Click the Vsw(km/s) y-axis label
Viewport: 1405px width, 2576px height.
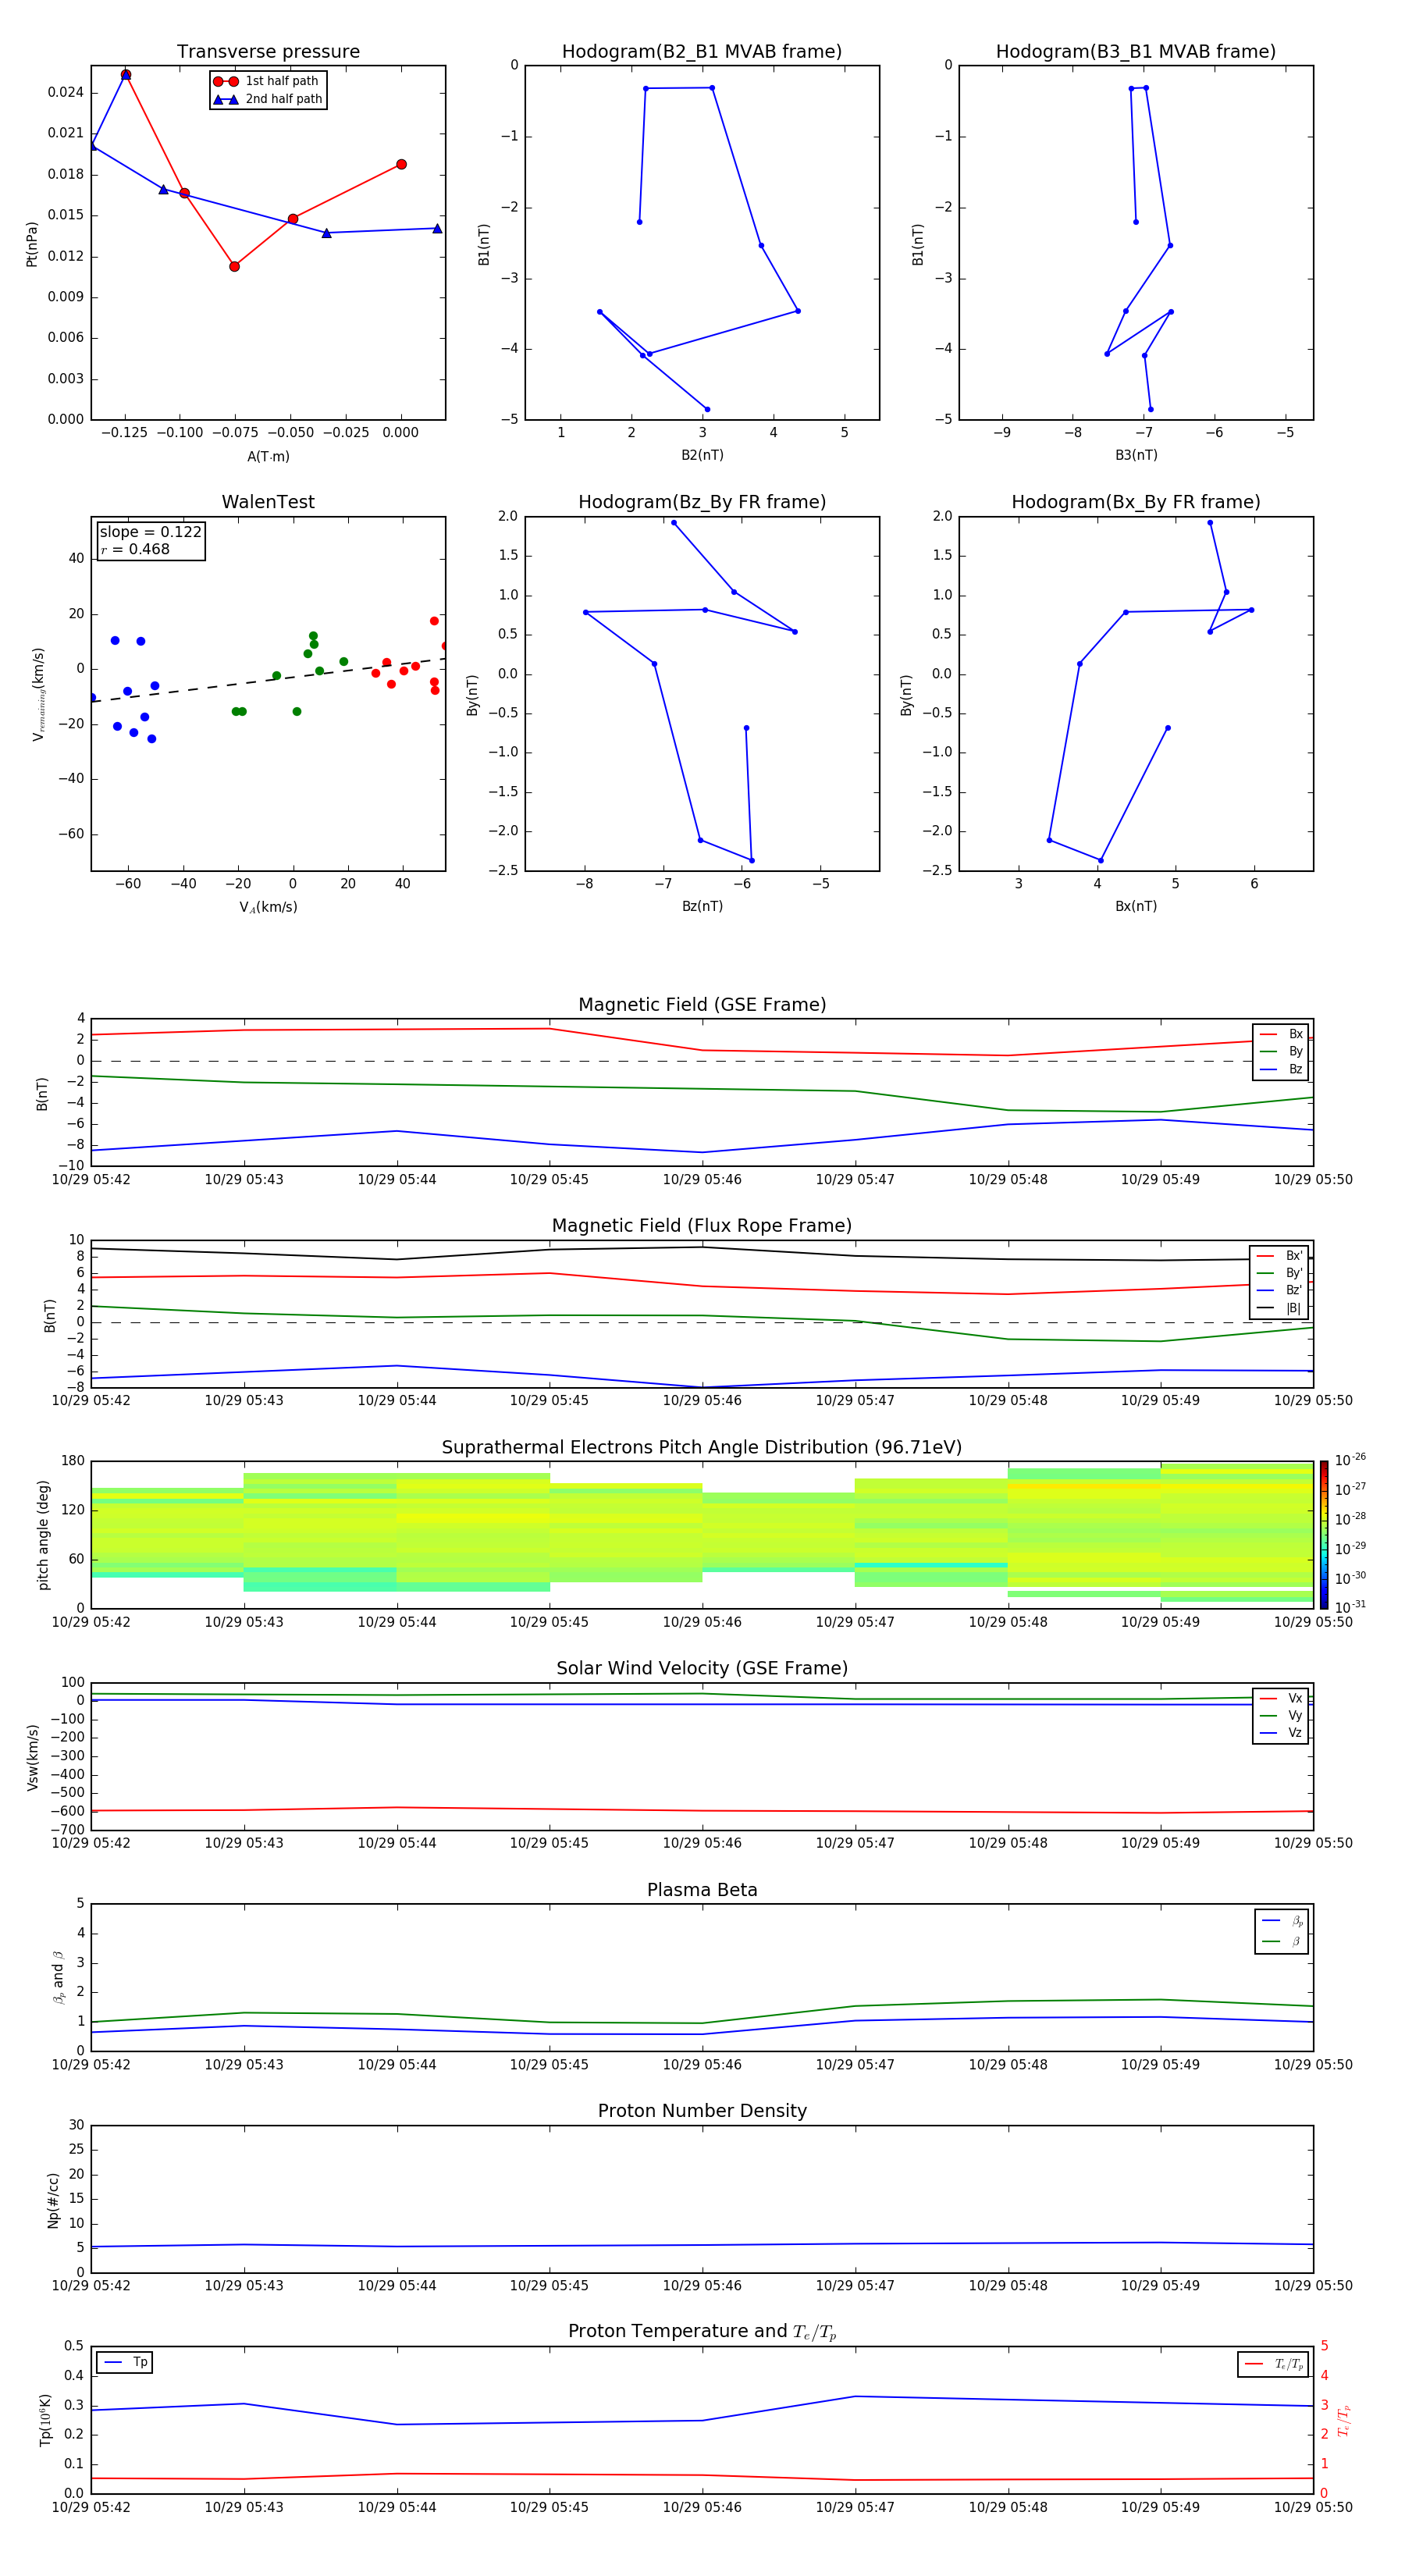click(32, 1757)
